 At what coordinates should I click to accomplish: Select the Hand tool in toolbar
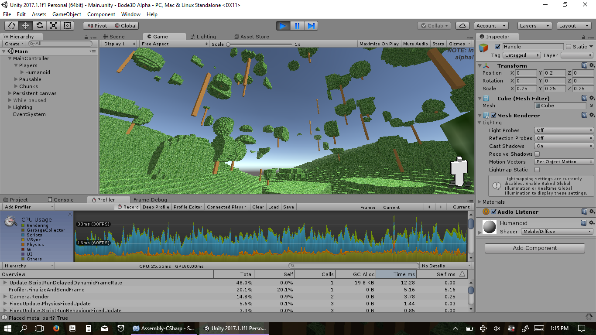[x=12, y=26]
